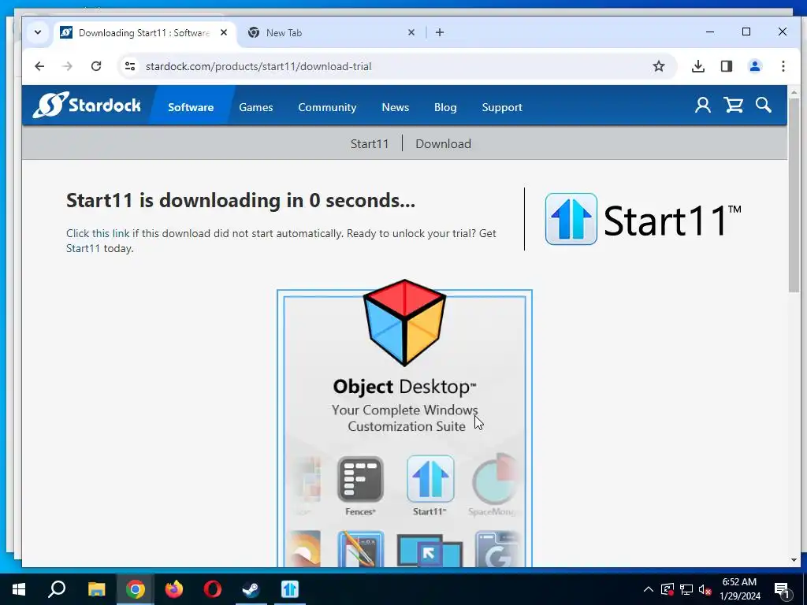Screen dimensions: 807x605
Task: Open Chrome downloads icon
Action: pyautogui.click(x=698, y=66)
